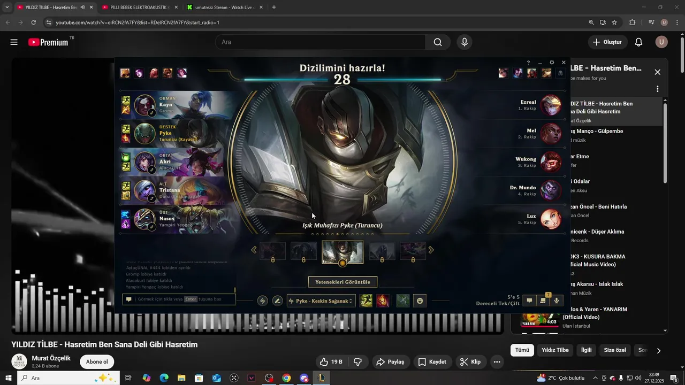The width and height of the screenshot is (685, 385).
Task: Open YouTube account avatar menu
Action: click(x=661, y=42)
